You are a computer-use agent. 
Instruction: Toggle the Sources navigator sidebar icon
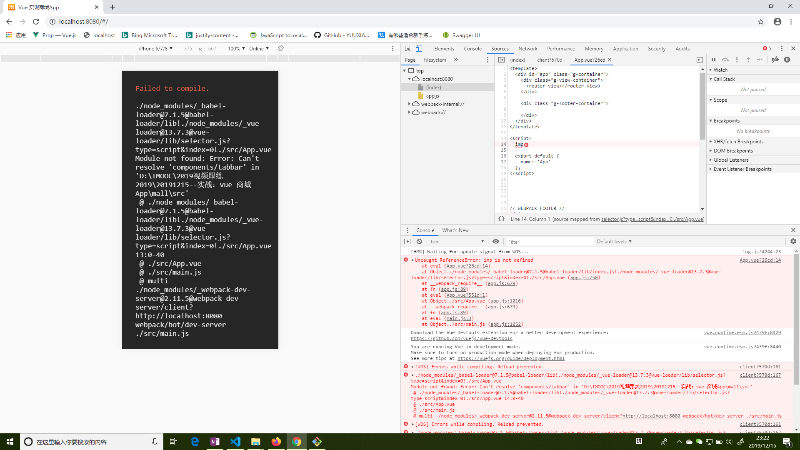pyautogui.click(x=502, y=60)
